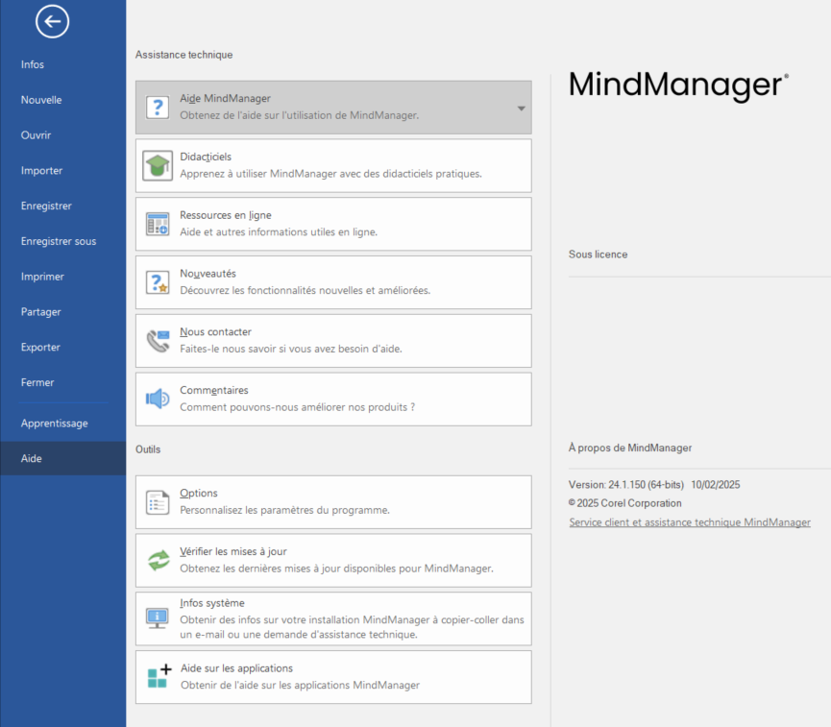Select the Partager sidebar item
This screenshot has width=831, height=727.
click(x=41, y=312)
